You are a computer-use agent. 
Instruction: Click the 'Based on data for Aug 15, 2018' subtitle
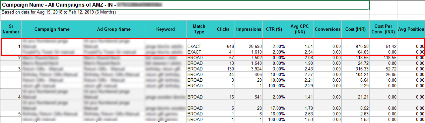tap(59, 12)
